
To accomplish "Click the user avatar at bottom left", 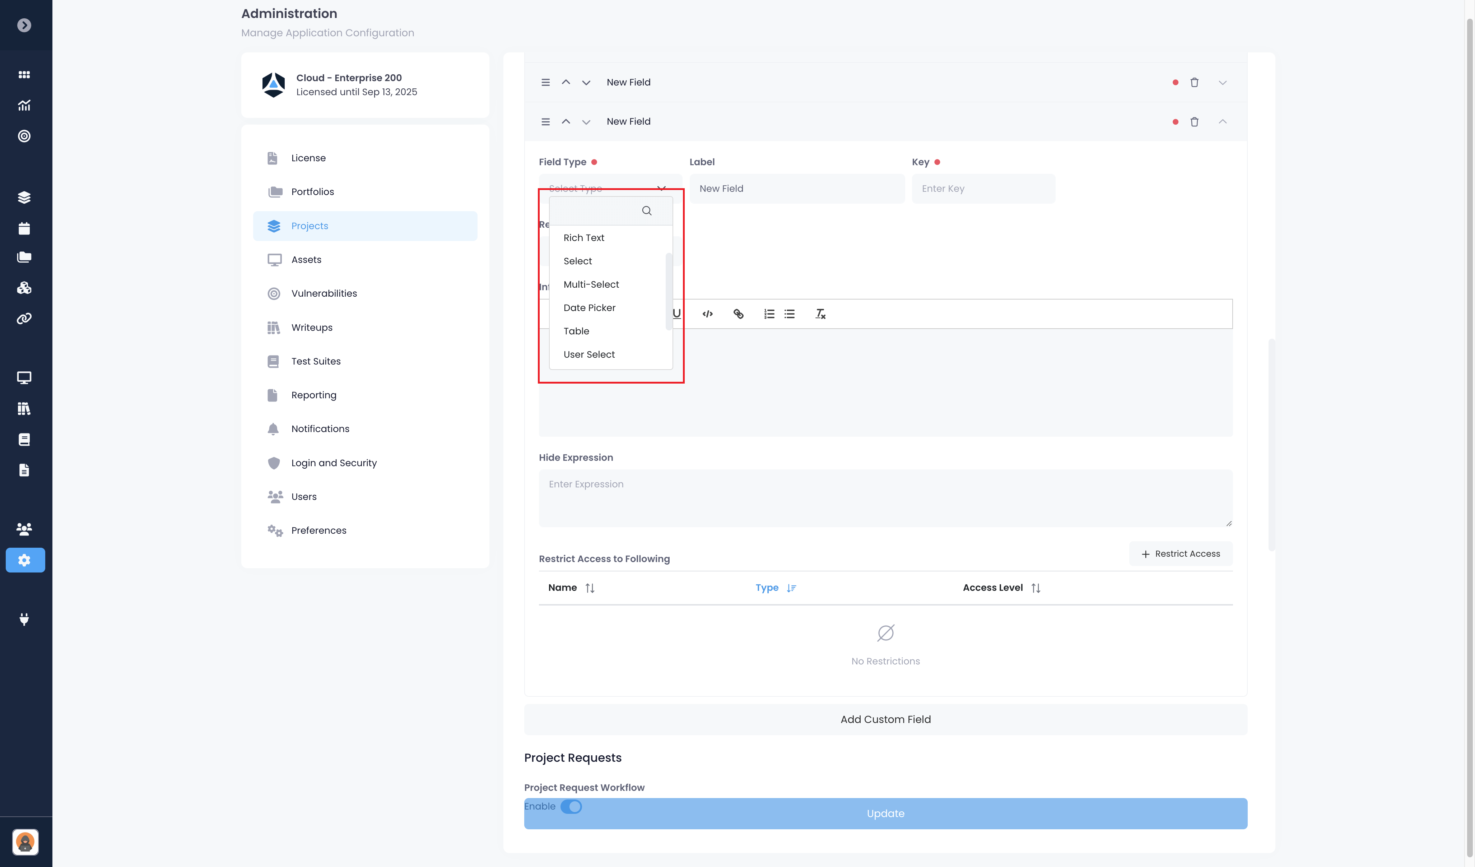I will pos(25,842).
